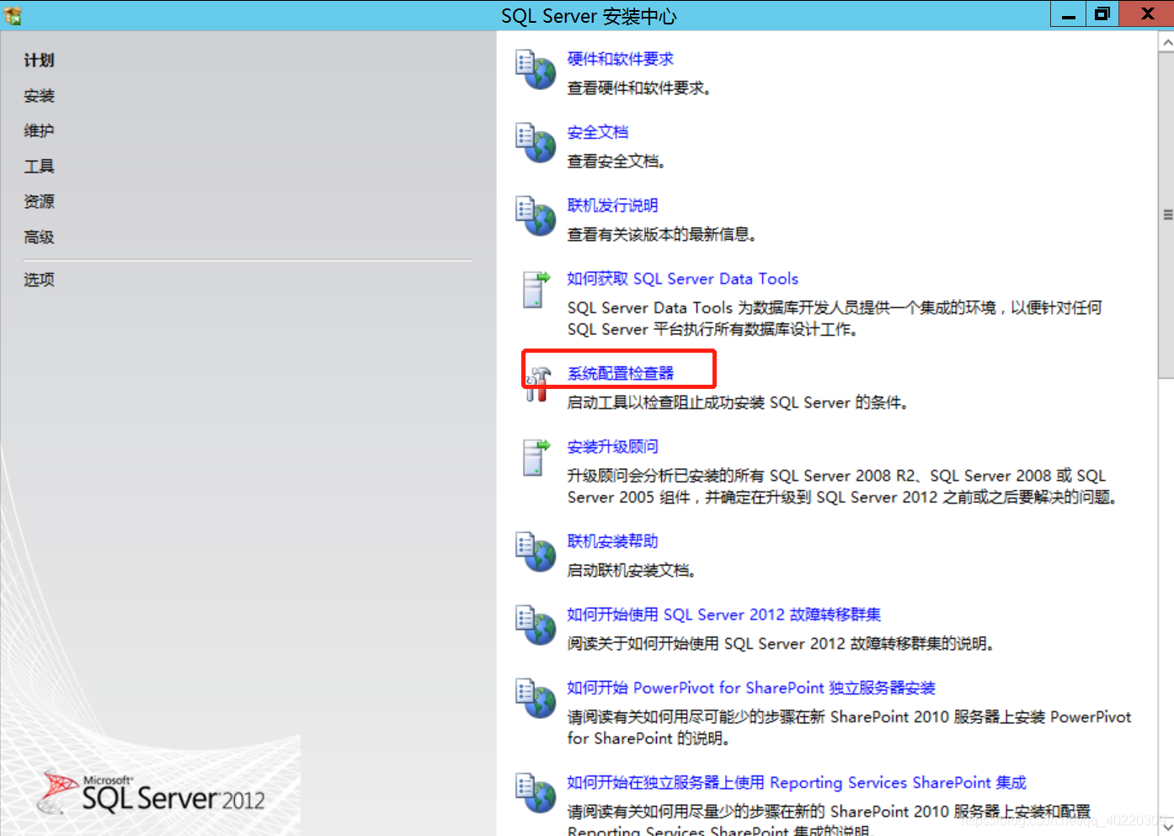Viewport: 1174px width, 836px height.
Task: Open 如何获取 SQL Server Data Tools link
Action: coord(682,279)
